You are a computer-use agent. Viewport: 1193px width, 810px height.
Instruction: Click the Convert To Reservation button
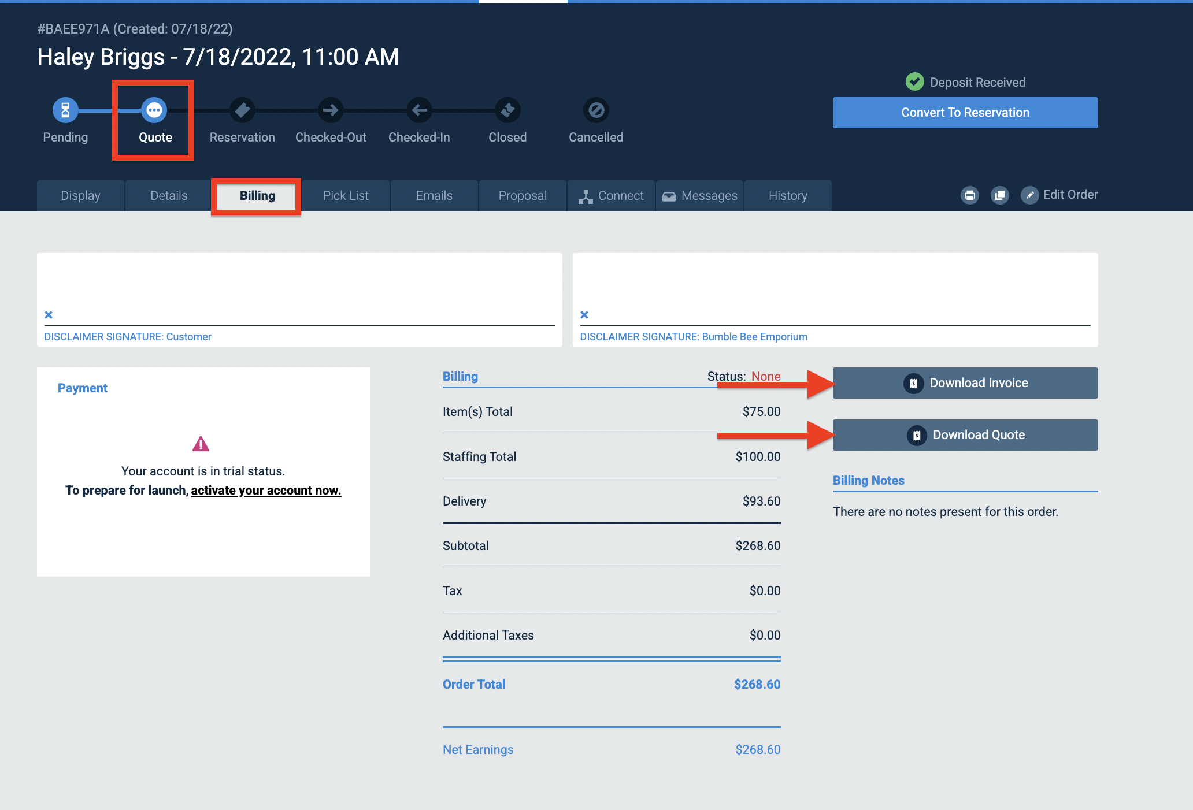965,112
